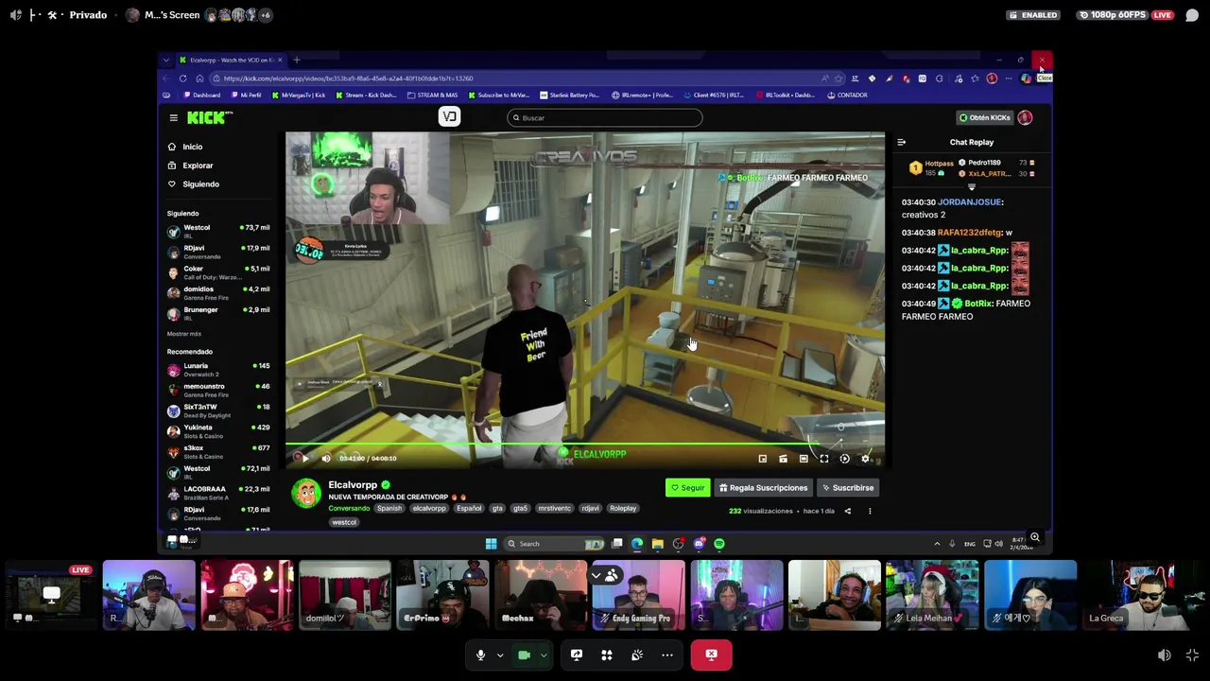Image resolution: width=1210 pixels, height=681 pixels.
Task: Select the gta5 tag
Action: [520, 509]
